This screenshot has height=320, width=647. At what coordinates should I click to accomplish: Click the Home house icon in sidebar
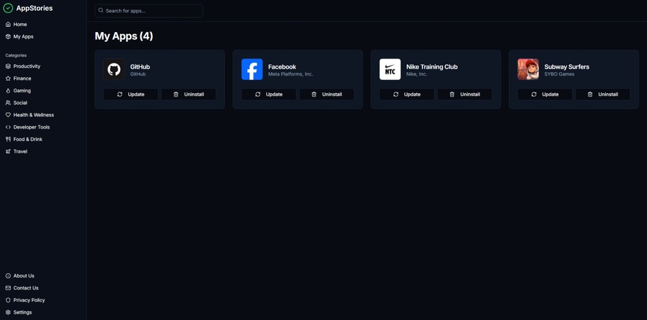tap(8, 24)
